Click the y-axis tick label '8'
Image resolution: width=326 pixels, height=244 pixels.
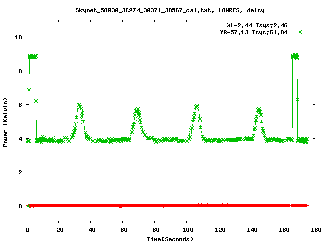pyautogui.click(x=20, y=71)
